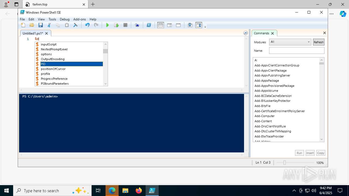Click the New Script toolbar icon
This screenshot has height=196, width=349.
[x=23, y=25]
